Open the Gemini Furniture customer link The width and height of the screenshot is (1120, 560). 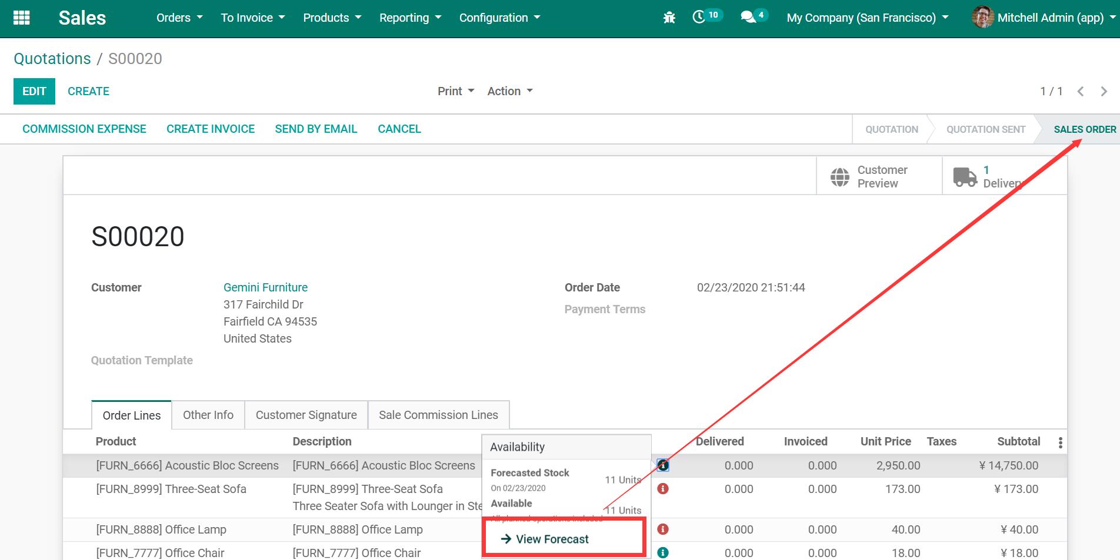(x=265, y=287)
